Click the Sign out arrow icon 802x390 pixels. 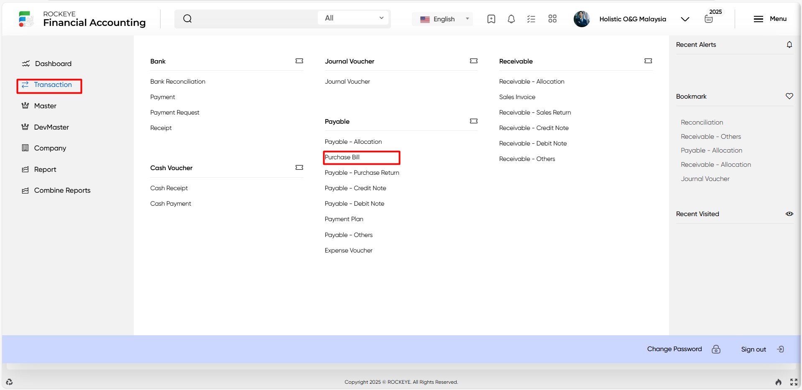[781, 349]
